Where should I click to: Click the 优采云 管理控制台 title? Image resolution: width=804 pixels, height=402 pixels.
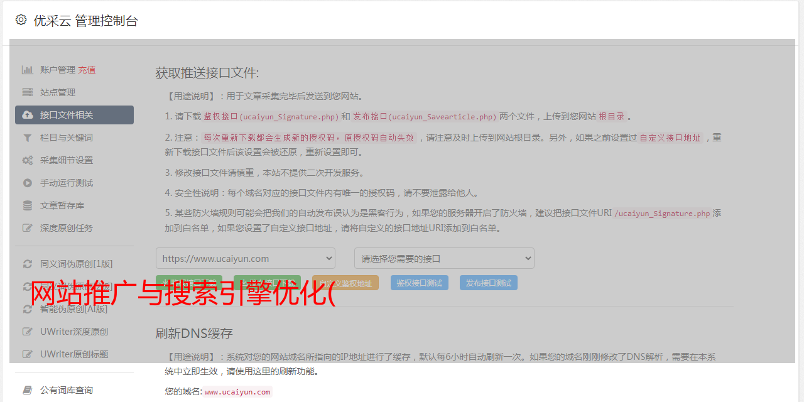coord(85,21)
